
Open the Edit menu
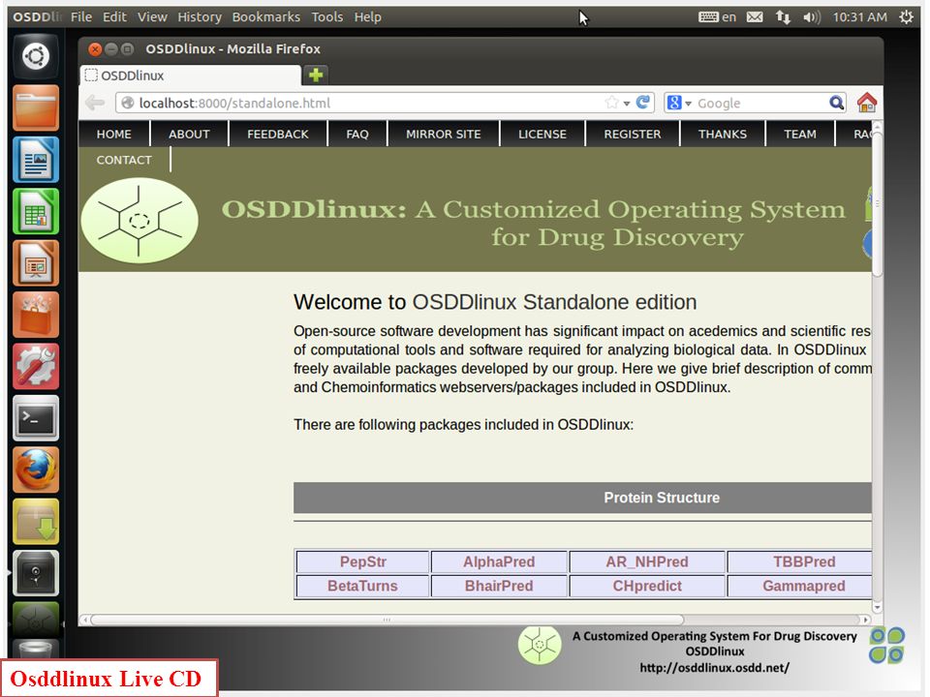(114, 17)
